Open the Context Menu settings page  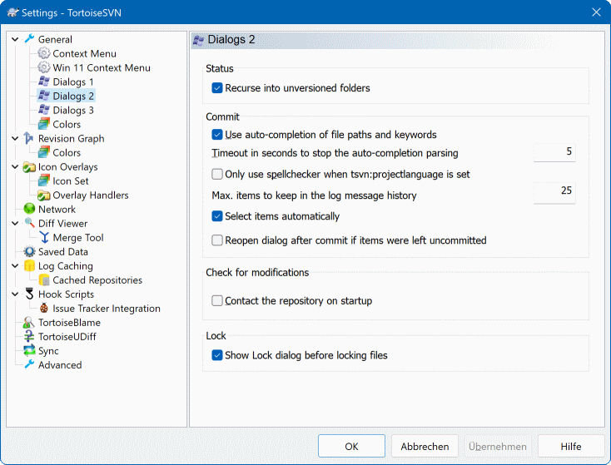coord(85,53)
